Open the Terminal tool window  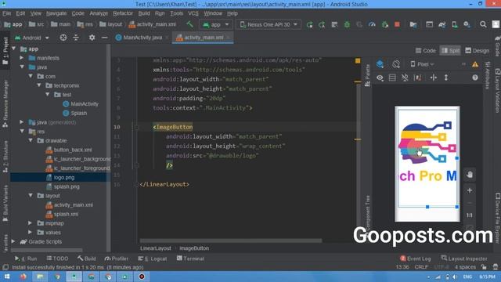(190, 258)
